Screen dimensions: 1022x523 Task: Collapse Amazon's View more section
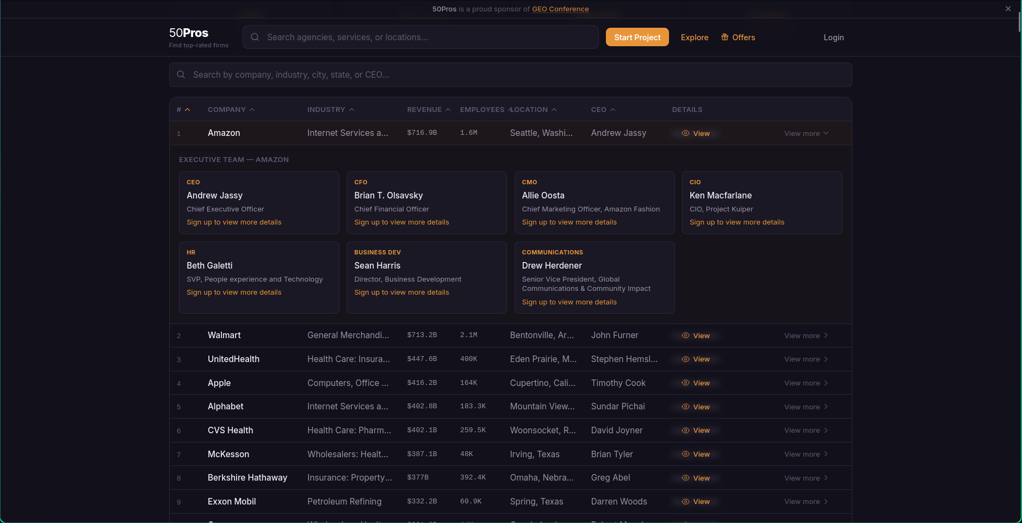(x=806, y=133)
